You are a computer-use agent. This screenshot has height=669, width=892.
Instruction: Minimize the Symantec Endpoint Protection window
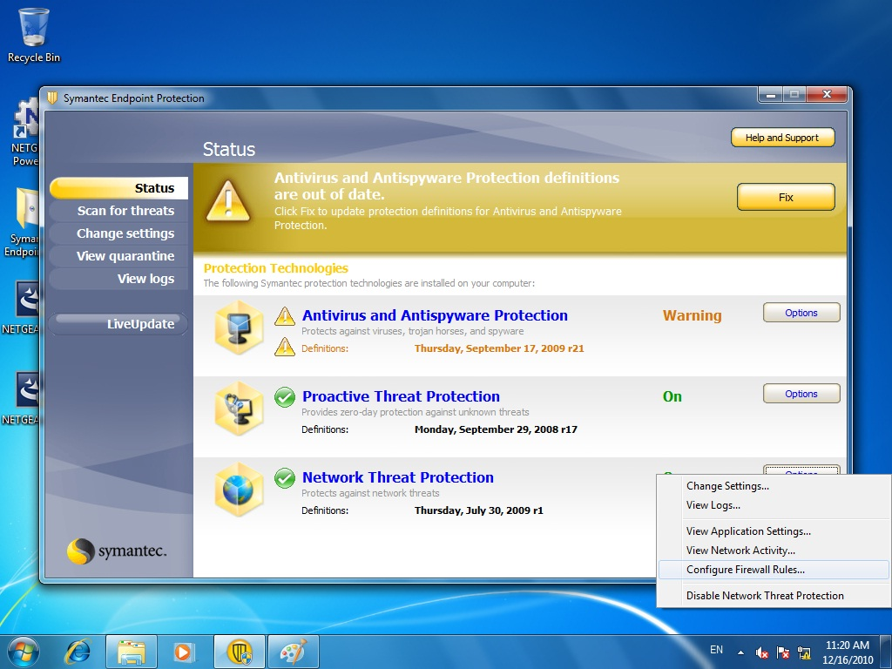coord(771,94)
